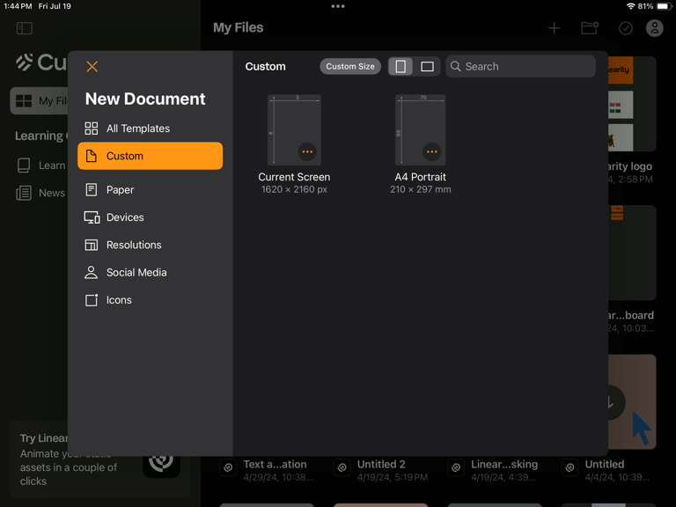Open more options on Current Screen template
This screenshot has height=507, width=676.
click(x=307, y=151)
